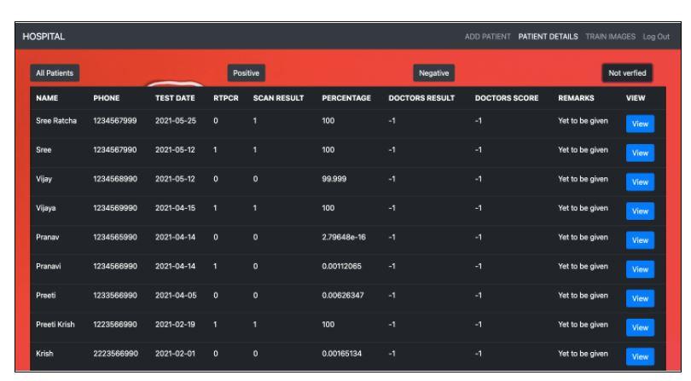Image resolution: width=691 pixels, height=381 pixels.
Task: Click the REMARKS column header
Action: (576, 98)
